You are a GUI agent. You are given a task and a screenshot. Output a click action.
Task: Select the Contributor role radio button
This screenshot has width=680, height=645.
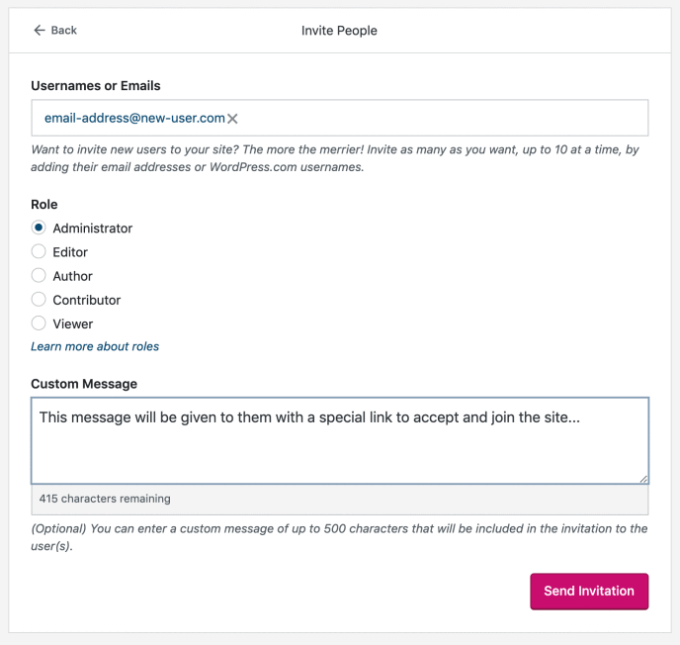(39, 300)
